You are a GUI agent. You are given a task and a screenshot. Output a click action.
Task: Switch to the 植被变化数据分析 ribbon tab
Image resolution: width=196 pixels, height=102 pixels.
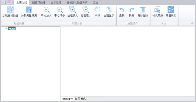tap(77, 3)
